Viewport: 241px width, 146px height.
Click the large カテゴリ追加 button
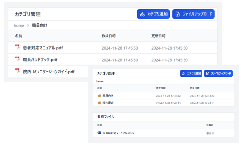click(153, 14)
